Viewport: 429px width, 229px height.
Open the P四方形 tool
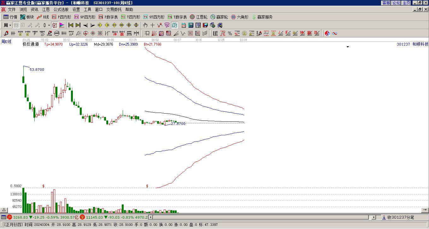pos(62,17)
